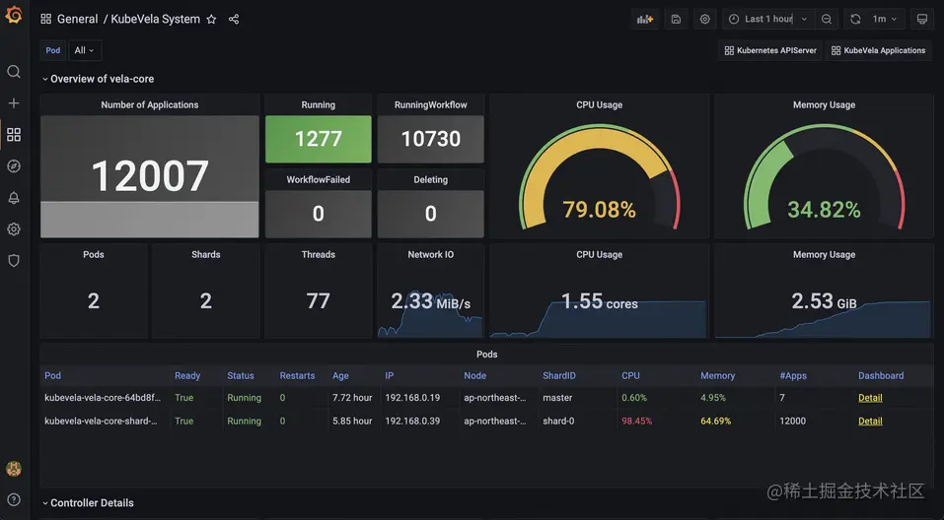Click the WorkflowFailed 0 stat
The width and height of the screenshot is (944, 520).
tap(318, 214)
